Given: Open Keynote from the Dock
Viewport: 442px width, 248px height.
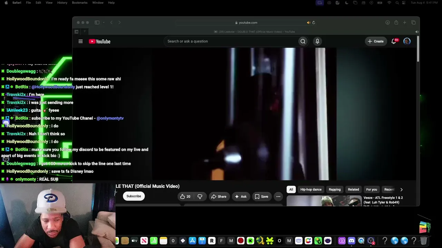Looking at the screenshot, I should tap(202, 241).
